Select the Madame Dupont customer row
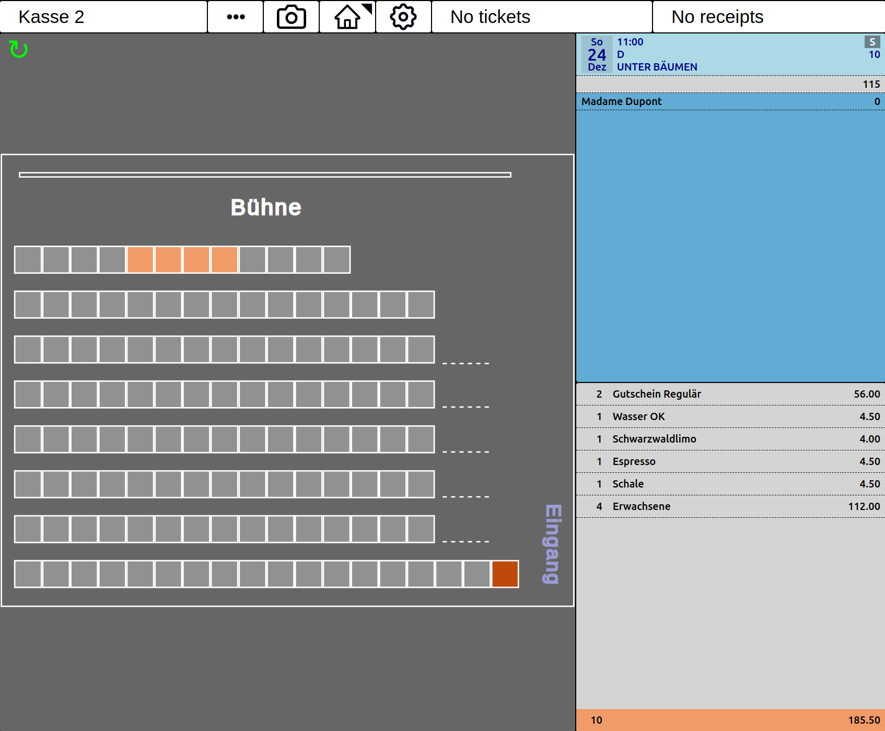This screenshot has width=885, height=731. pyautogui.click(x=730, y=101)
